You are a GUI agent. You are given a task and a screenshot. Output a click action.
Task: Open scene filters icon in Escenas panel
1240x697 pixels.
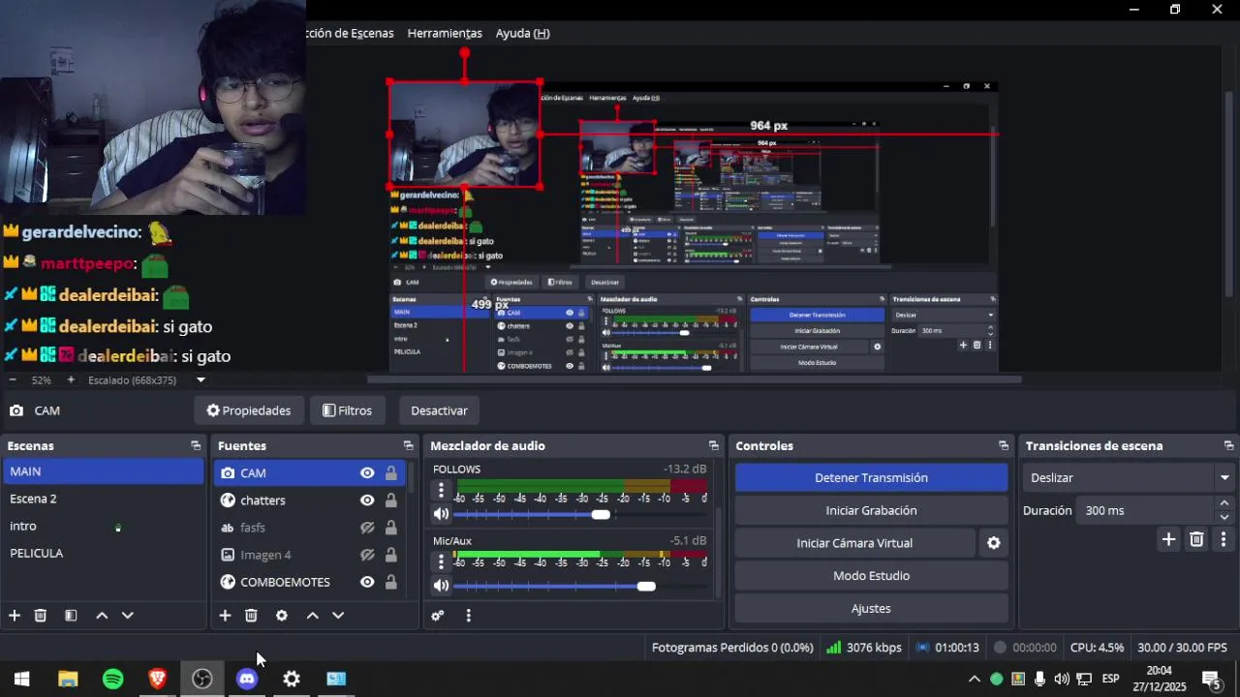point(71,616)
